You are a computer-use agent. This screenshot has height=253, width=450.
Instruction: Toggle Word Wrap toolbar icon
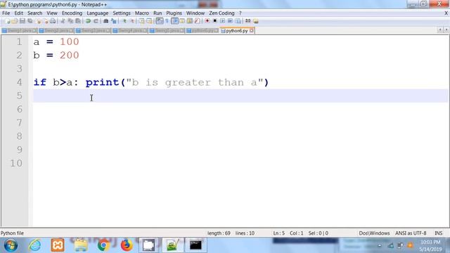point(160,21)
